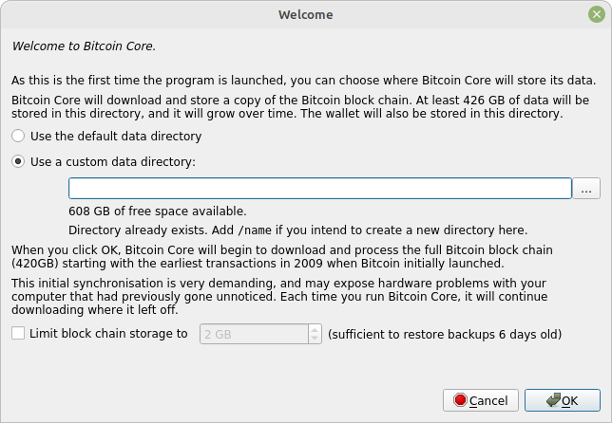This screenshot has height=423, width=612.
Task: Focus the custom data directory path field
Action: (320, 189)
